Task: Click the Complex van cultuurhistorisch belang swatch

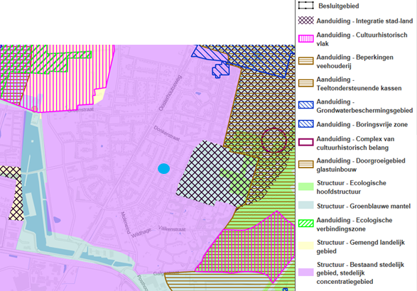Action: tap(306, 142)
